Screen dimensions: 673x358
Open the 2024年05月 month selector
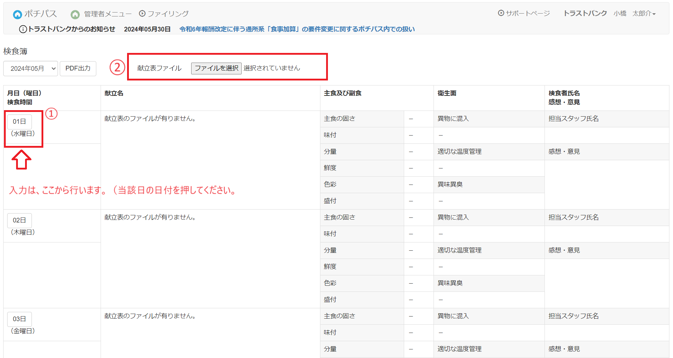[30, 68]
